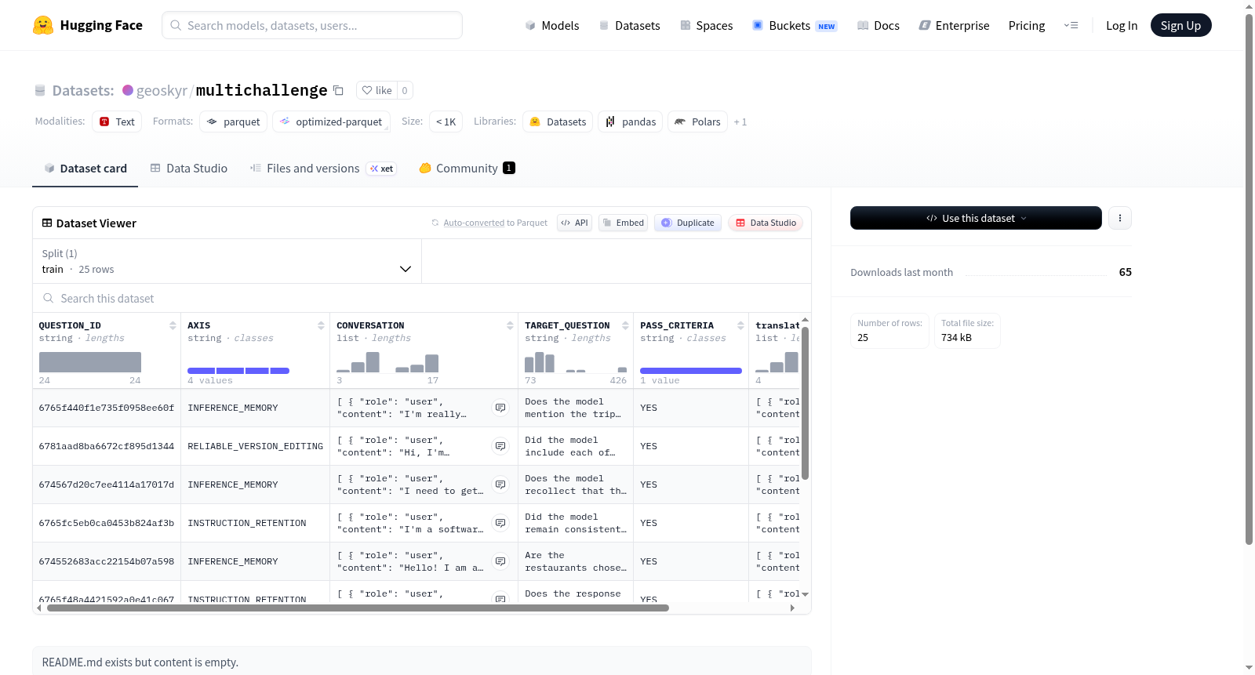The width and height of the screenshot is (1255, 675).
Task: Open the Files and versions tab
Action: pyautogui.click(x=323, y=168)
